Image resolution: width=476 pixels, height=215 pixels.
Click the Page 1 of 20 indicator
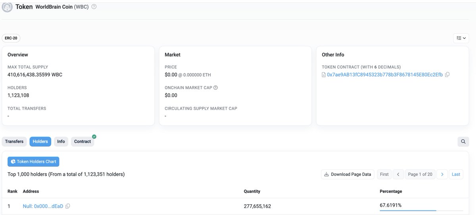point(420,174)
